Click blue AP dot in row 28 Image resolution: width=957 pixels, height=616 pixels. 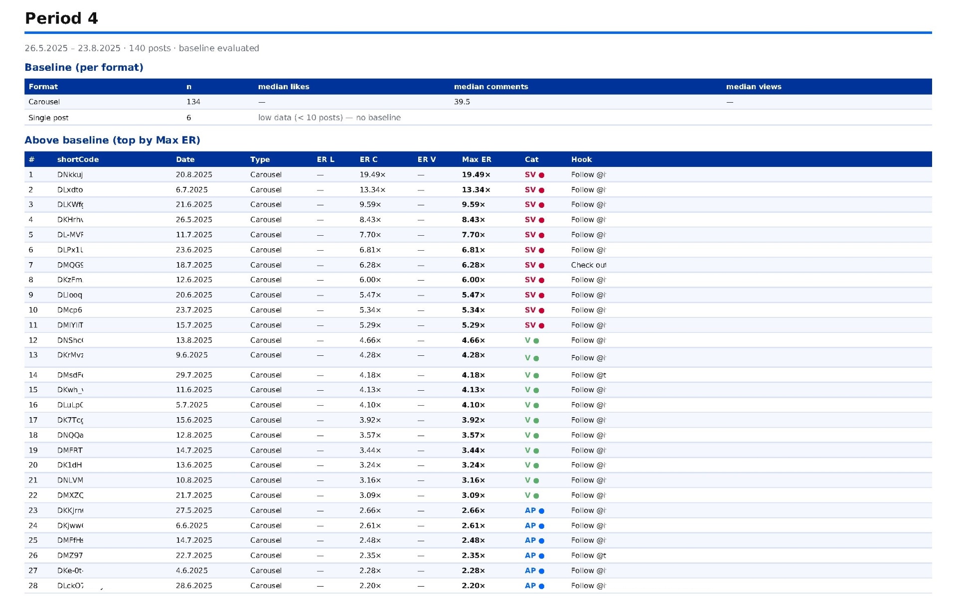pyautogui.click(x=541, y=586)
